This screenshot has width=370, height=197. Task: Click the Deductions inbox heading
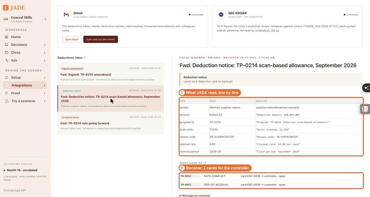(x=70, y=57)
